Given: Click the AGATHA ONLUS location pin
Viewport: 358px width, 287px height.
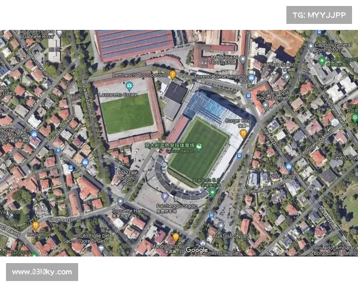Looking at the screenshot, I should pyautogui.click(x=221, y=227).
